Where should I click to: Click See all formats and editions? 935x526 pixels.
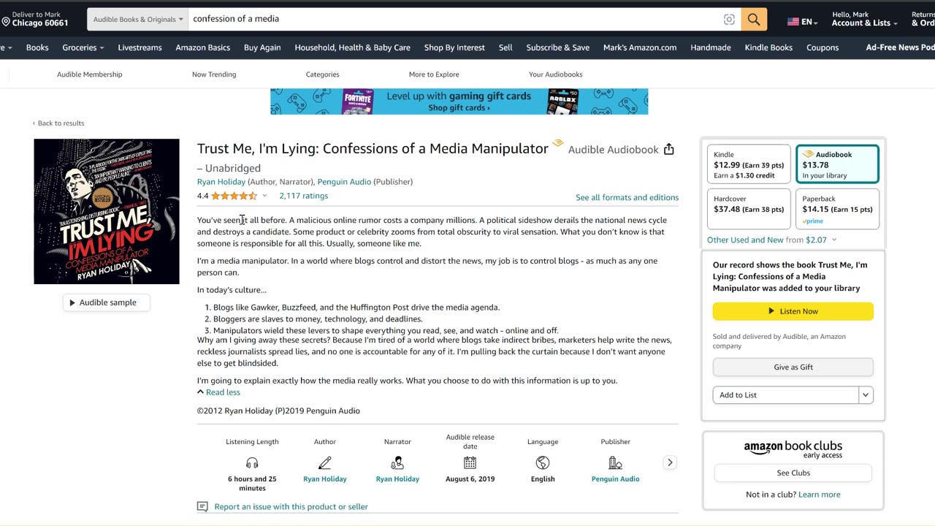click(627, 197)
